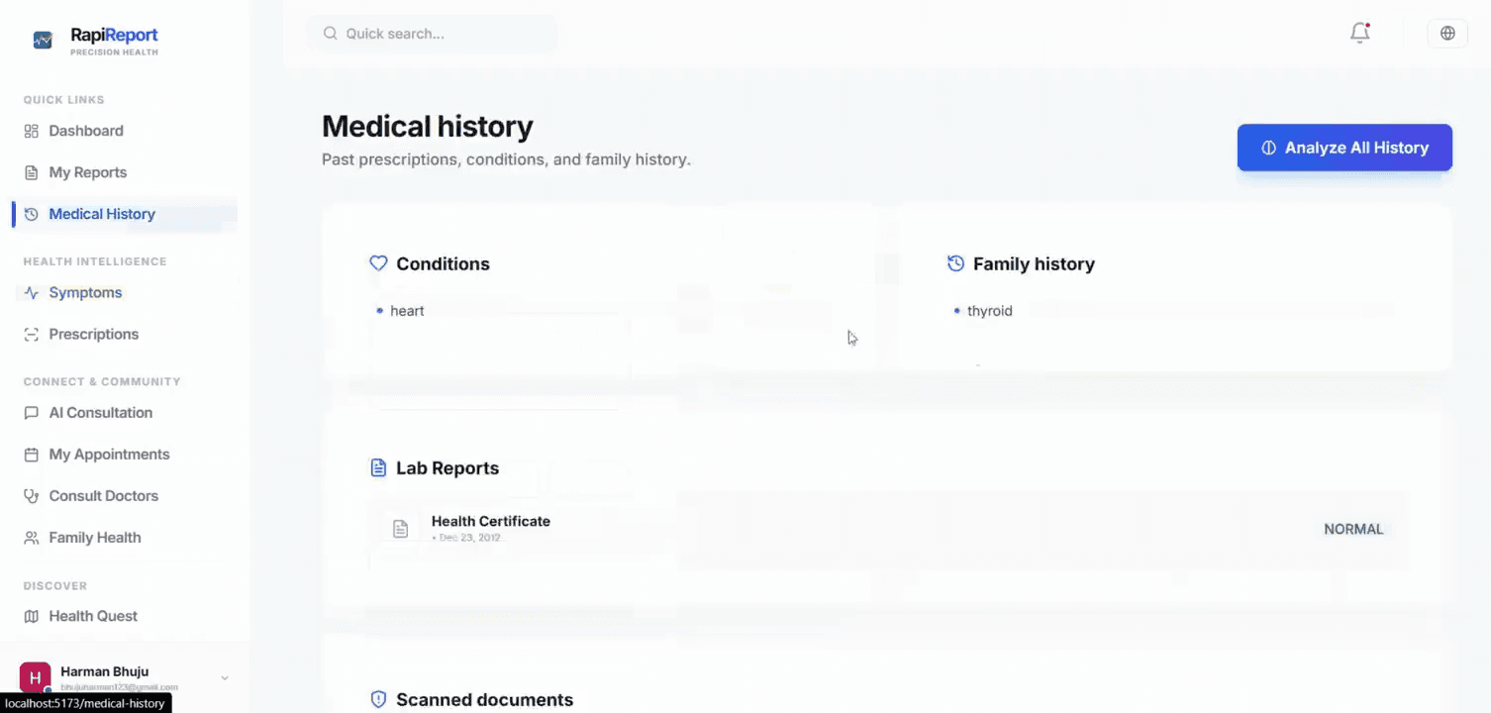Click the My Reports document icon
The width and height of the screenshot is (1491, 713).
[x=31, y=172]
